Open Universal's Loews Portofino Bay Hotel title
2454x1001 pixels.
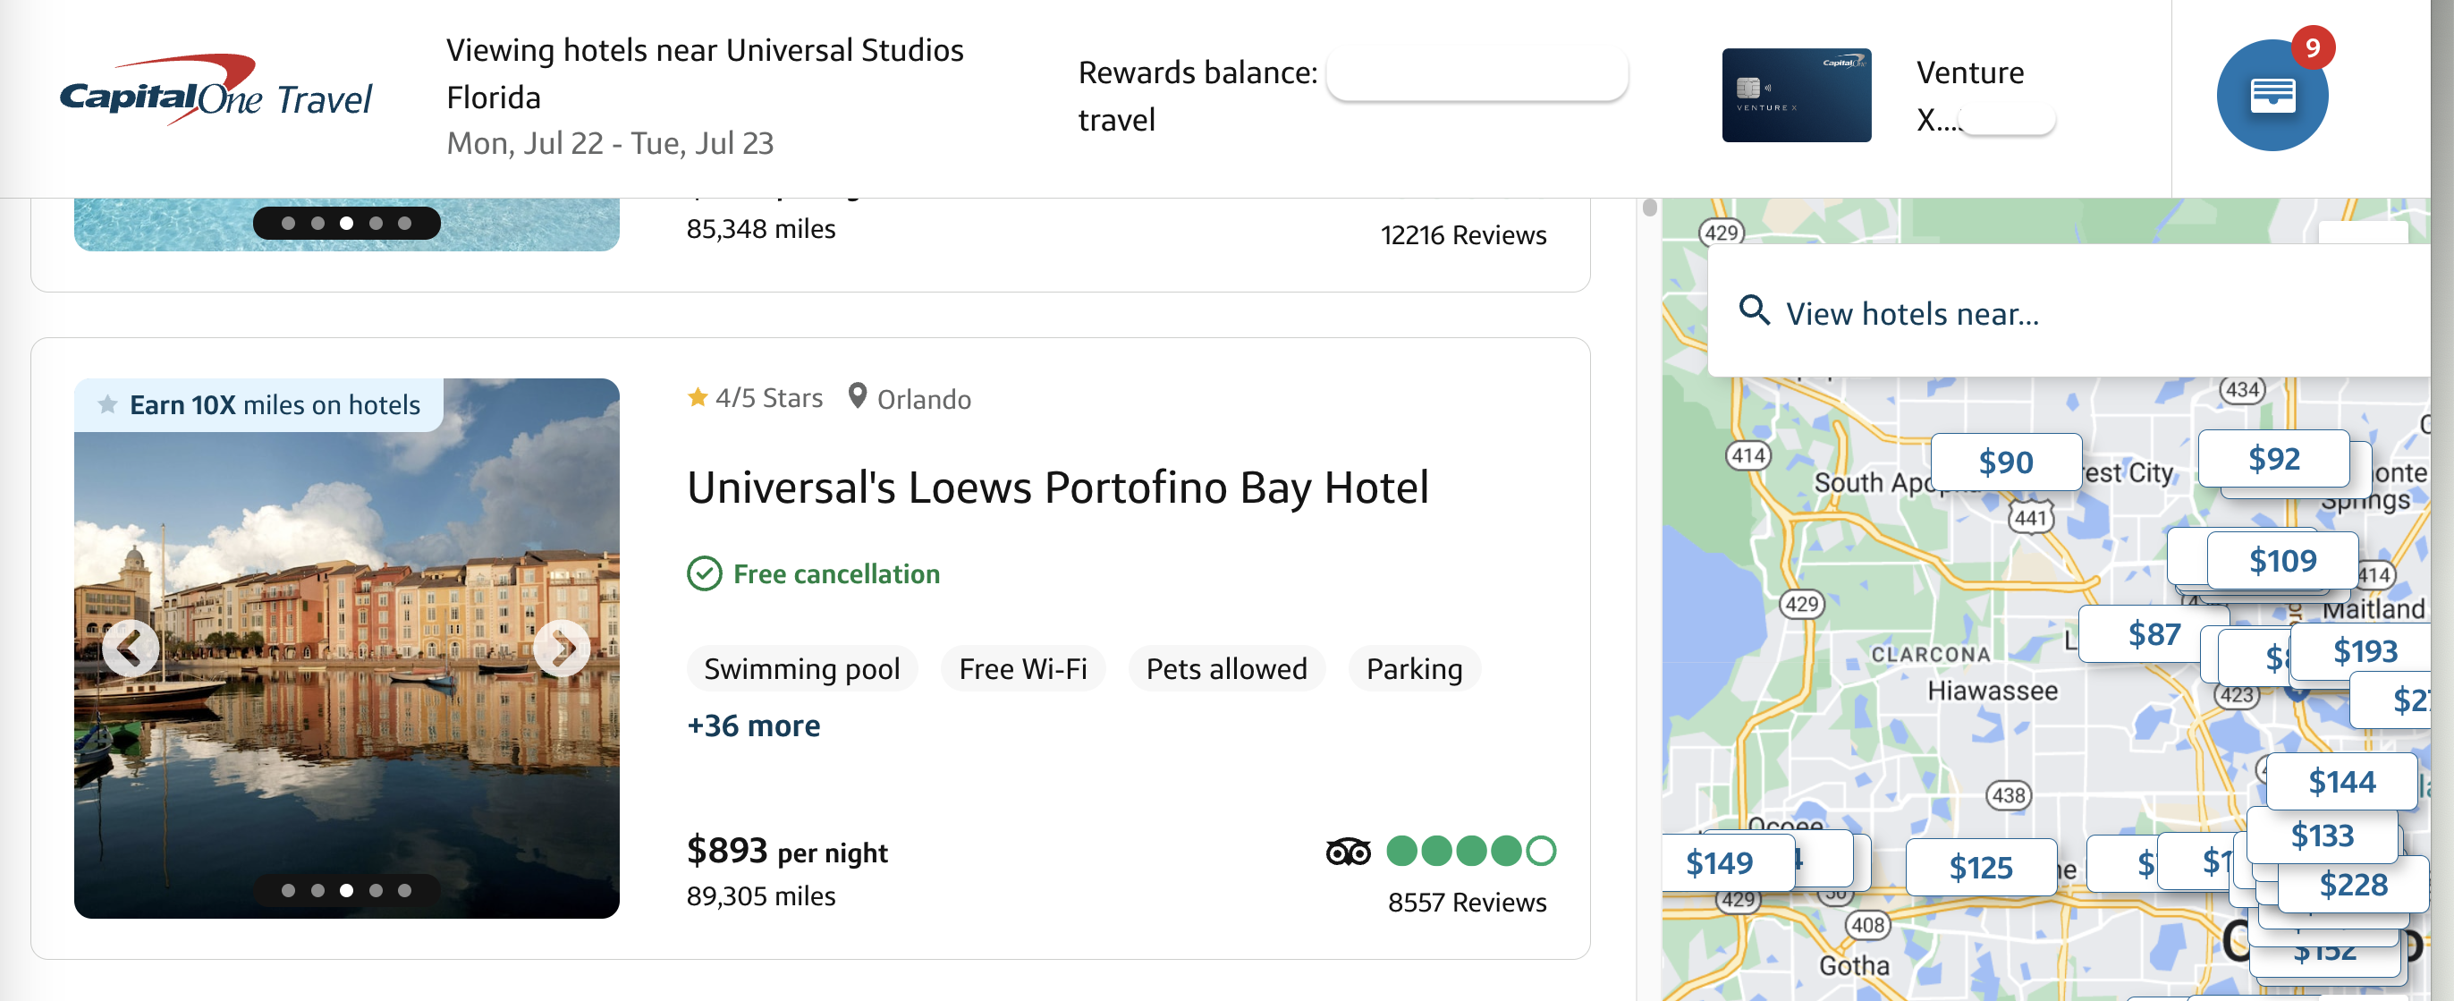[x=1057, y=488]
